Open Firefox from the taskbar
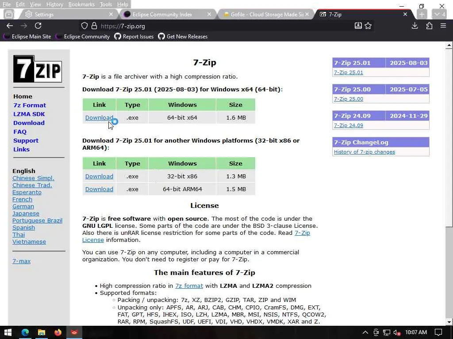 [x=58, y=332]
